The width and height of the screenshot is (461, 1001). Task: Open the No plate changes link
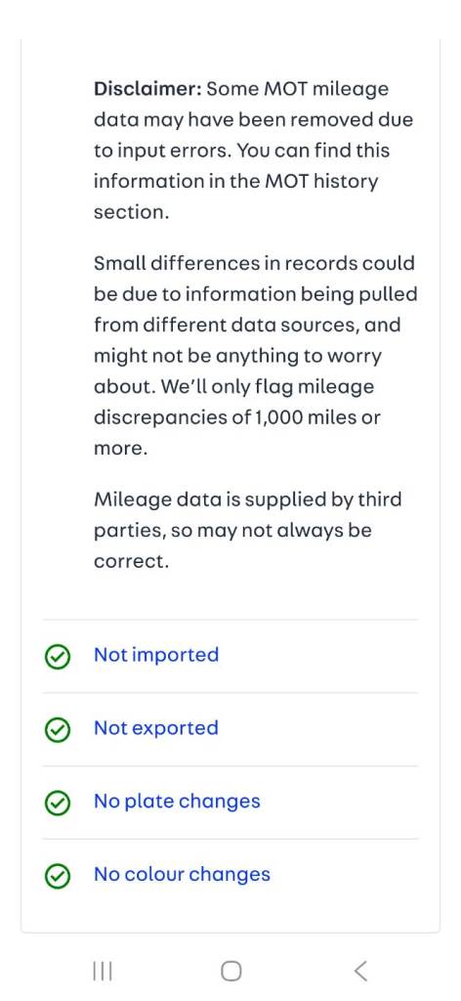[177, 802]
